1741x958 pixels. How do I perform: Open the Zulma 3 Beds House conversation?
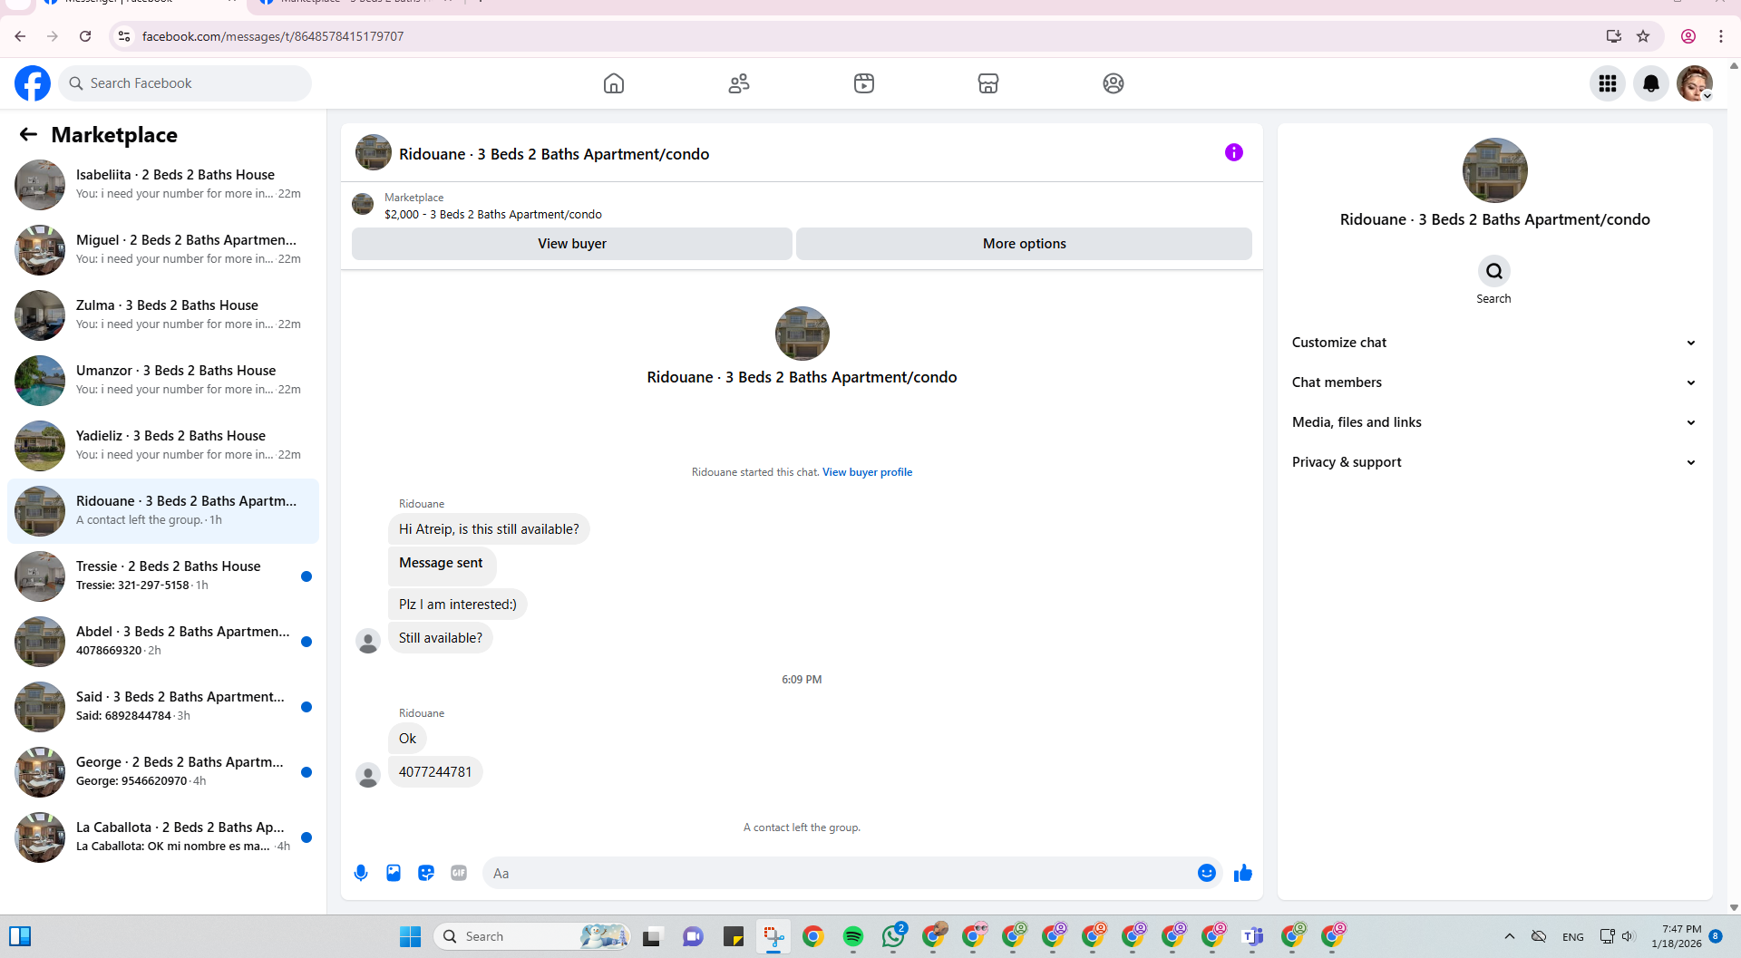(x=163, y=314)
